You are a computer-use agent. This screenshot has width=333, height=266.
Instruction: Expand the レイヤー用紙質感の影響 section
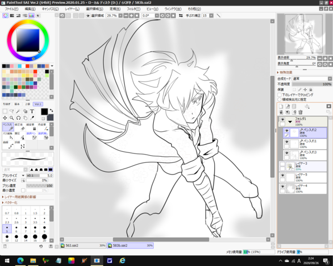(19, 197)
